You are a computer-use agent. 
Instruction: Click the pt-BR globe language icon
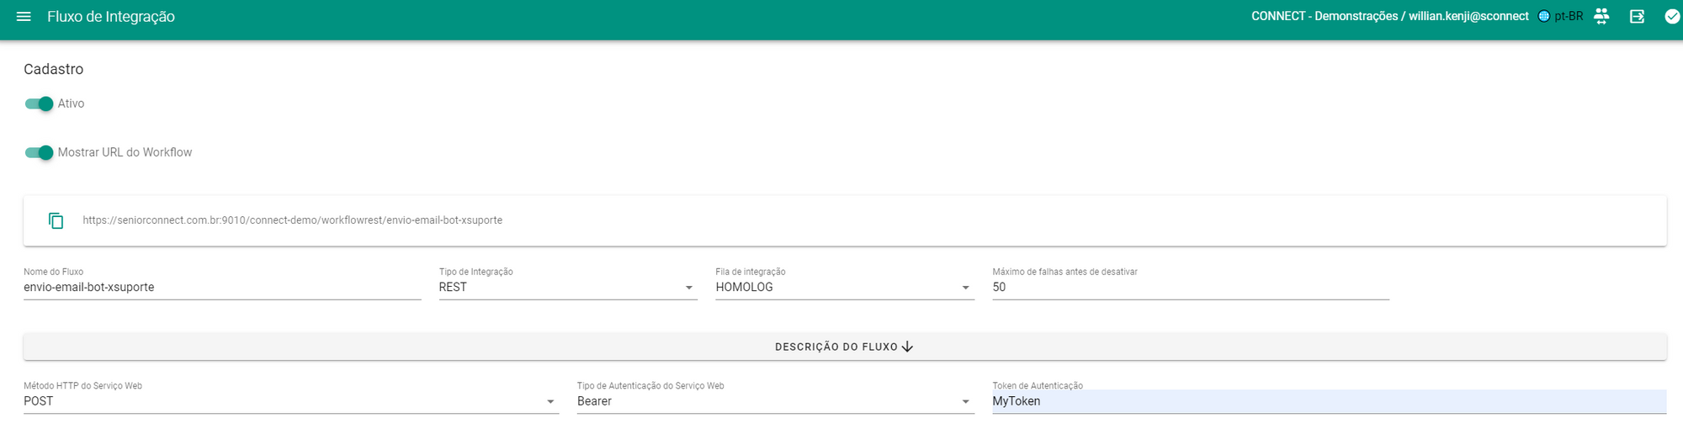[1543, 17]
